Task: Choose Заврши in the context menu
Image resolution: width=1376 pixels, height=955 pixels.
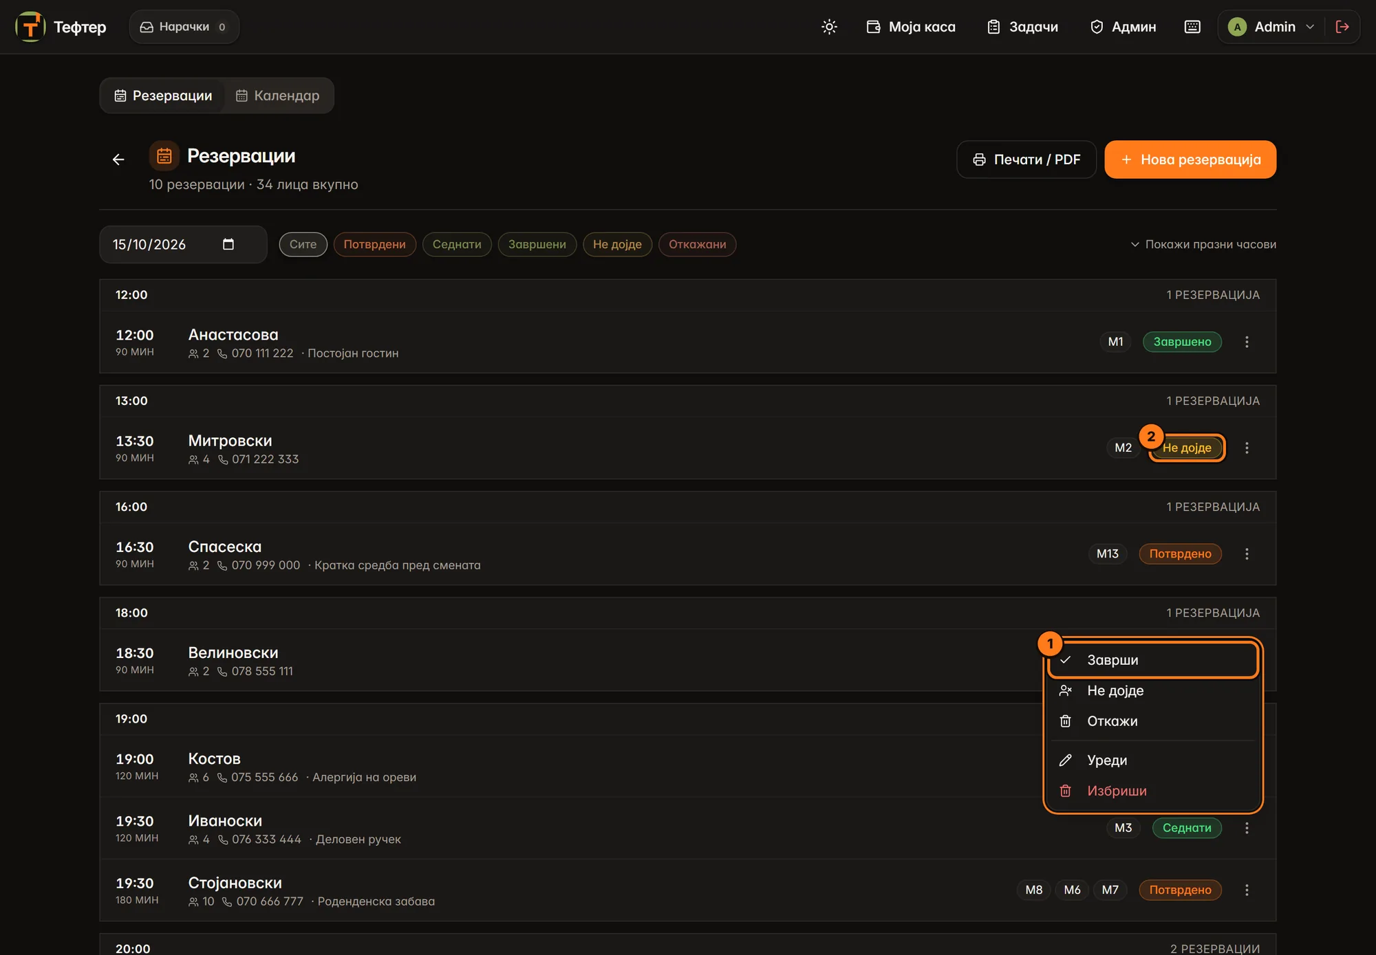Action: 1153,660
